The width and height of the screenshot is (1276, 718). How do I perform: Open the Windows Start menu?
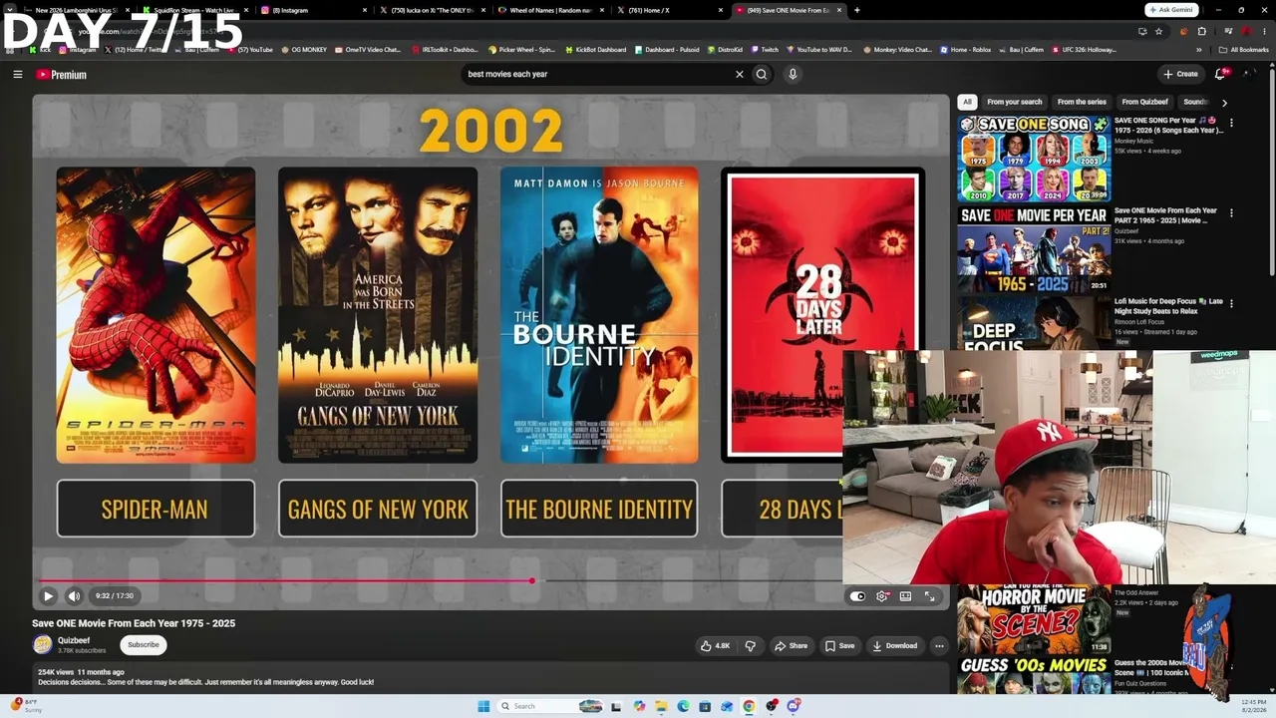(x=483, y=706)
